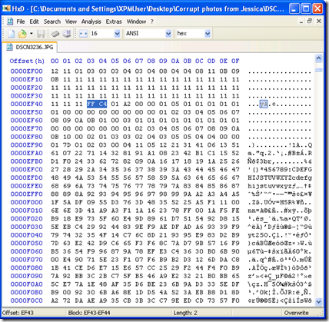Open the ANSI charset dropdown
The width and height of the screenshot is (329, 322).
click(x=168, y=34)
